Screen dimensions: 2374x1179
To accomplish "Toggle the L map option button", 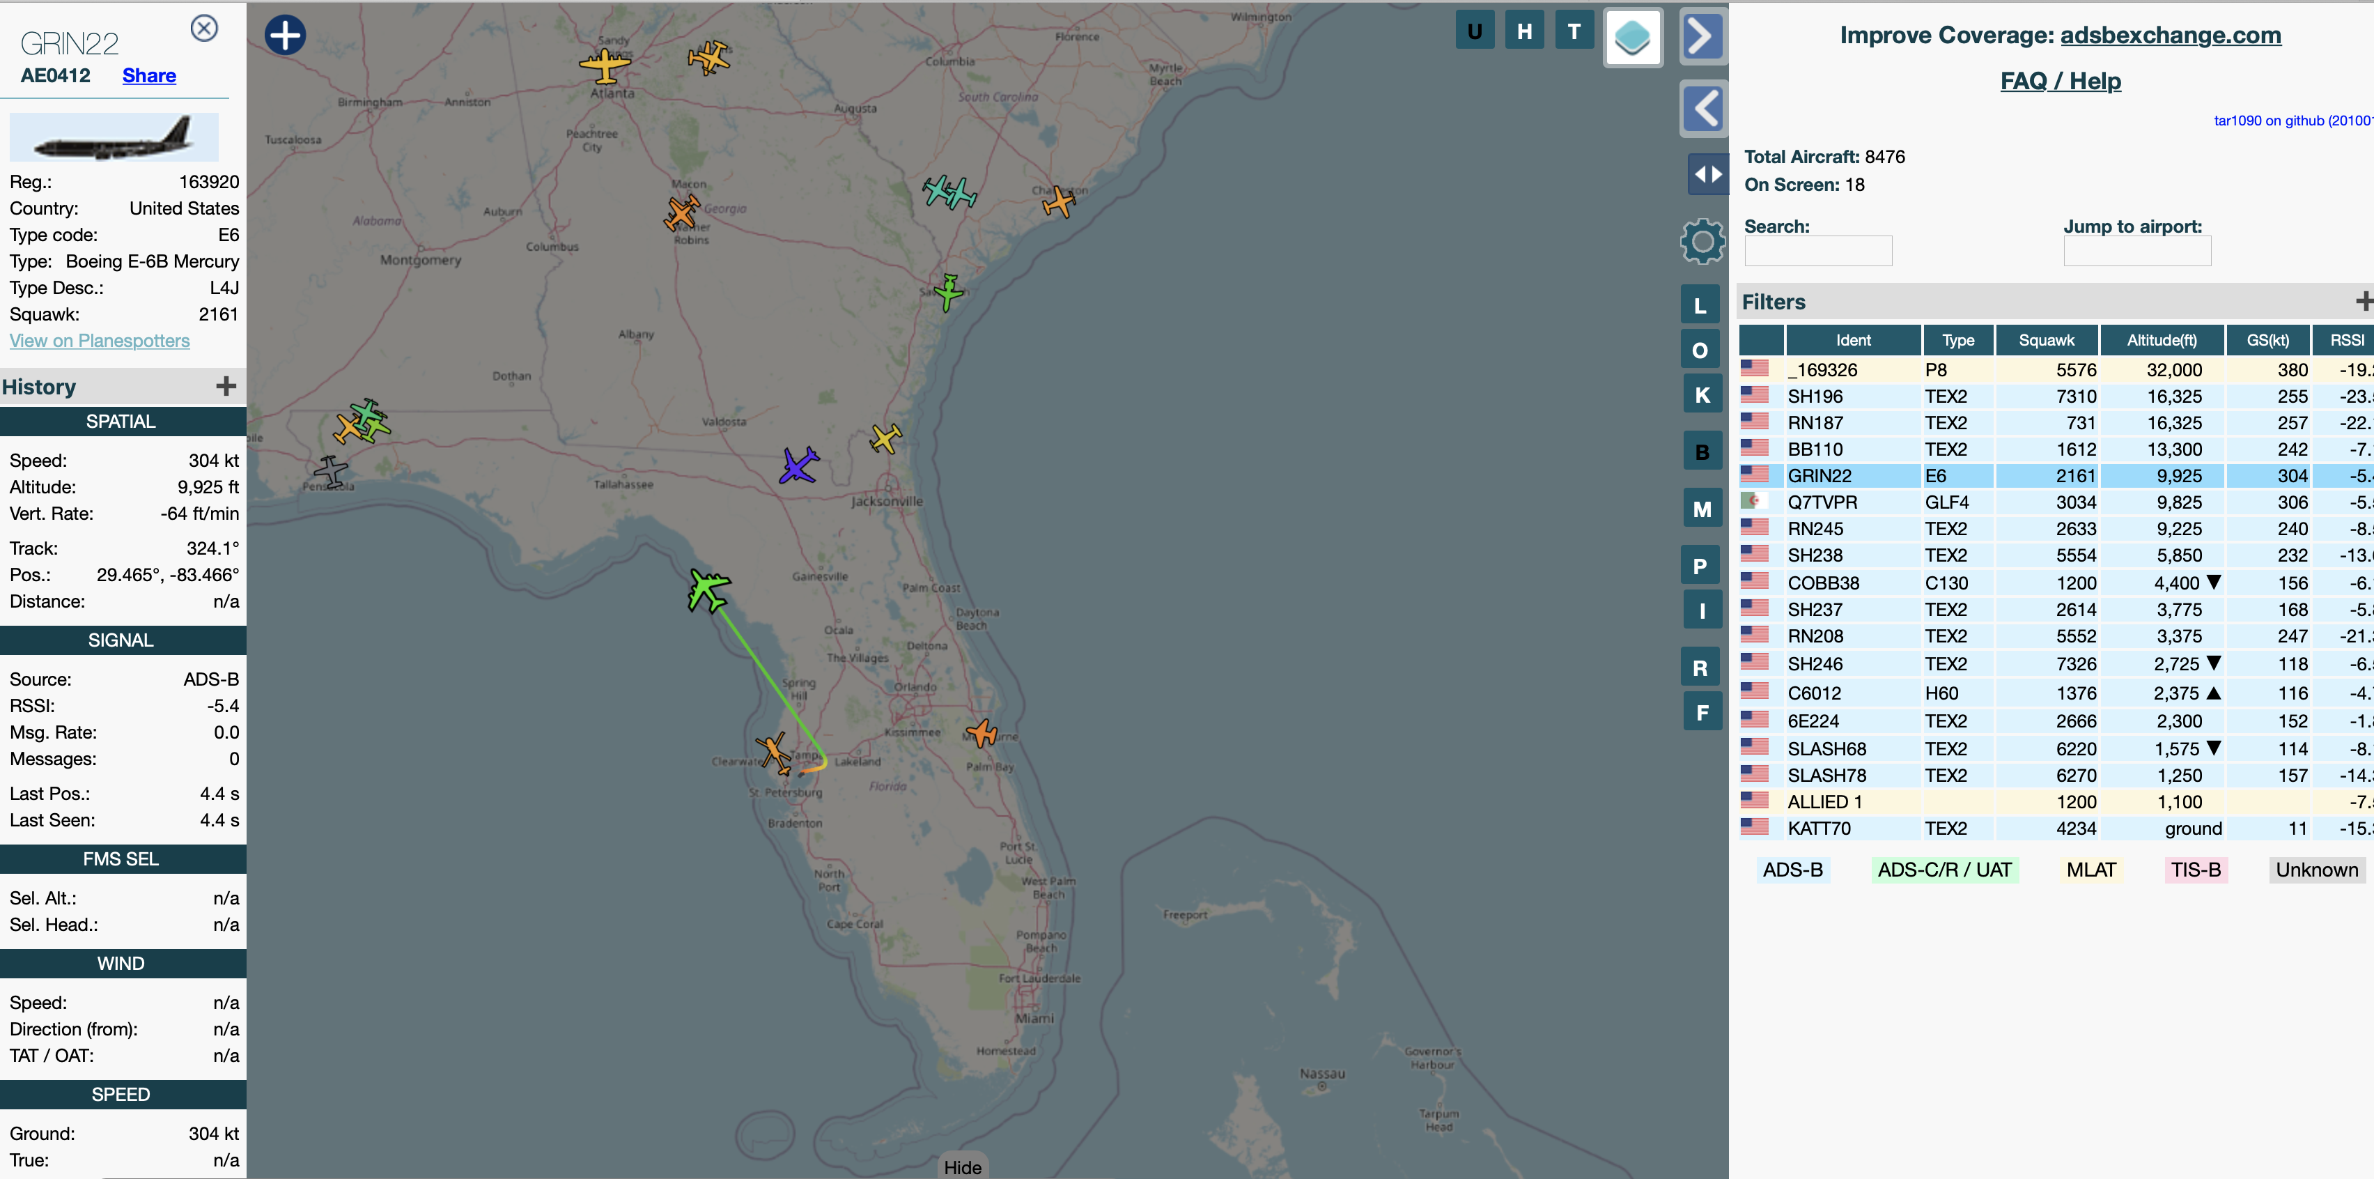I will tap(1700, 305).
